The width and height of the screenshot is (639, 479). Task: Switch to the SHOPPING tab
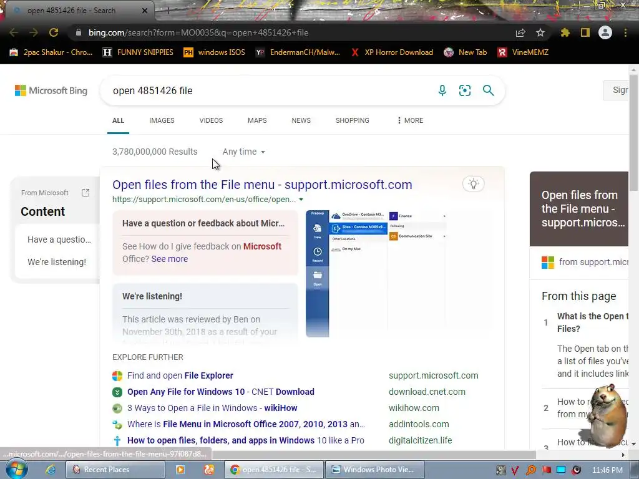pos(353,120)
